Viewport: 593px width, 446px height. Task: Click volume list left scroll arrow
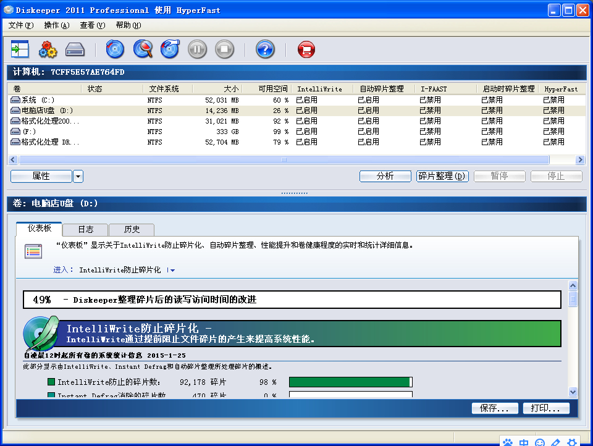point(13,159)
